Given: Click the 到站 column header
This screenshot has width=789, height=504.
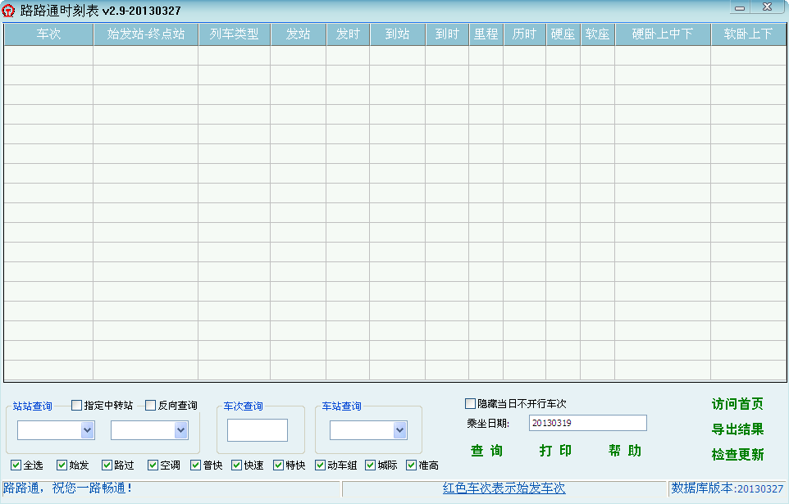Looking at the screenshot, I should coord(398,34).
